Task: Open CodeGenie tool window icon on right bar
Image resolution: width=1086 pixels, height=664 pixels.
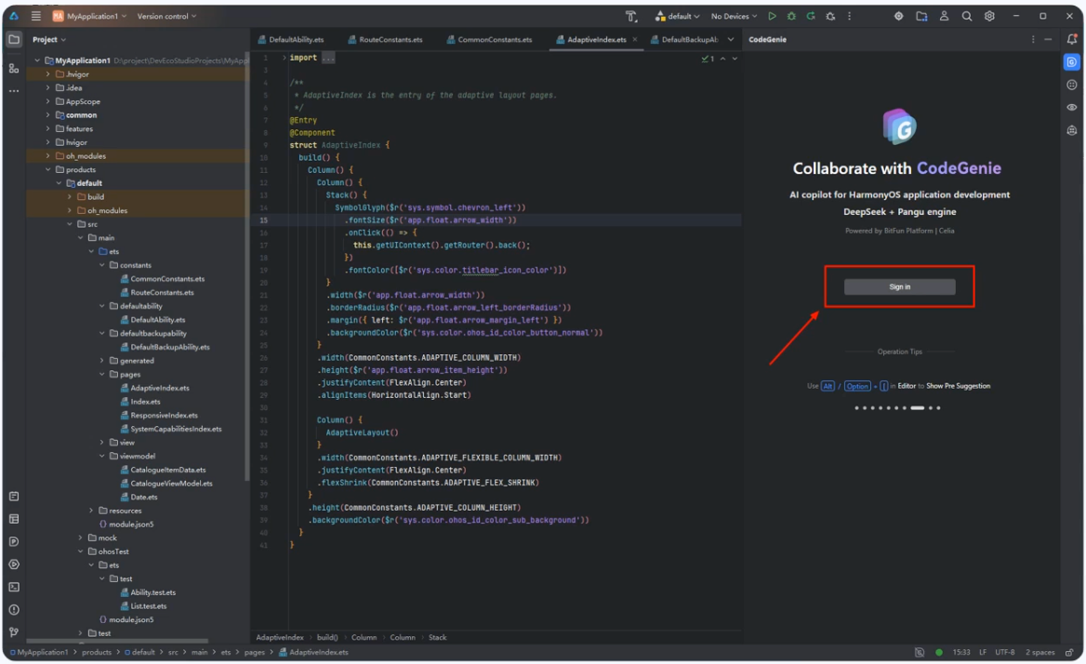Action: (1071, 62)
